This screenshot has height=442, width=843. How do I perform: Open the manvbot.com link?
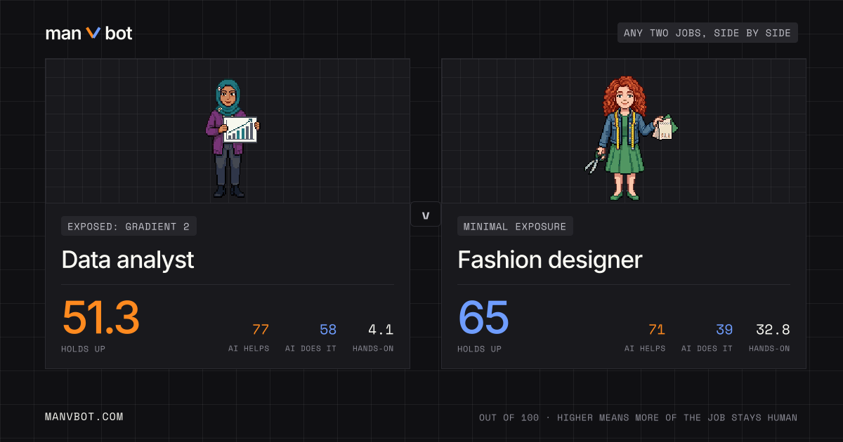(84, 417)
